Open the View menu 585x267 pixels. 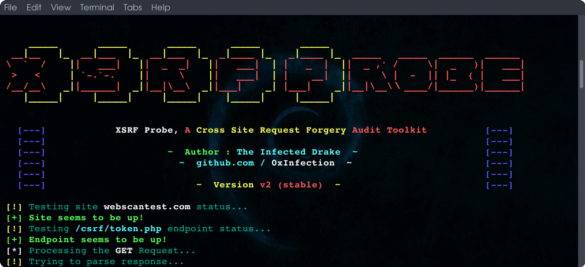pos(61,7)
